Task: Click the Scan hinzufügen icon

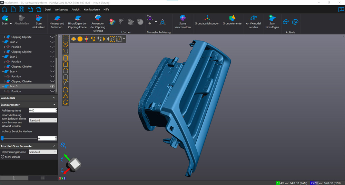Action: tap(272, 18)
